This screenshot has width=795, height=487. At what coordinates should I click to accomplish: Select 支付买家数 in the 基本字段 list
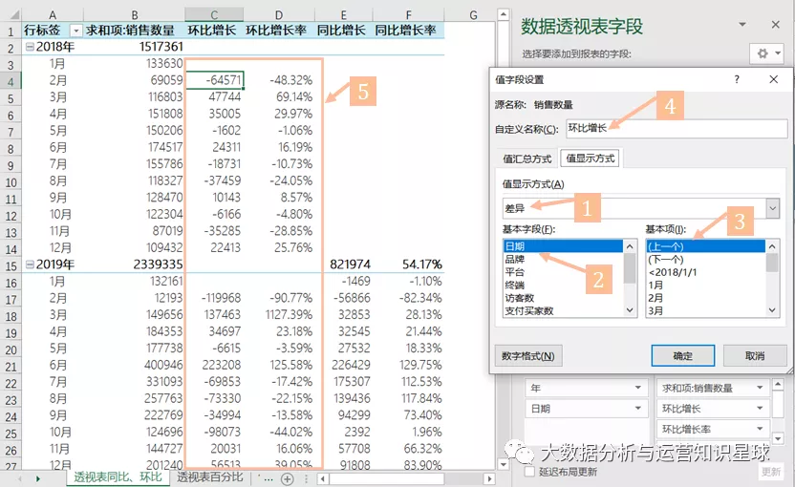[x=563, y=310]
